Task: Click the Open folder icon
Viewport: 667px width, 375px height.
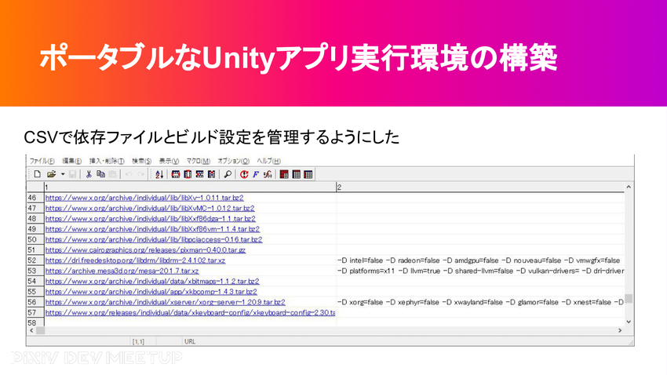Action: coord(51,173)
